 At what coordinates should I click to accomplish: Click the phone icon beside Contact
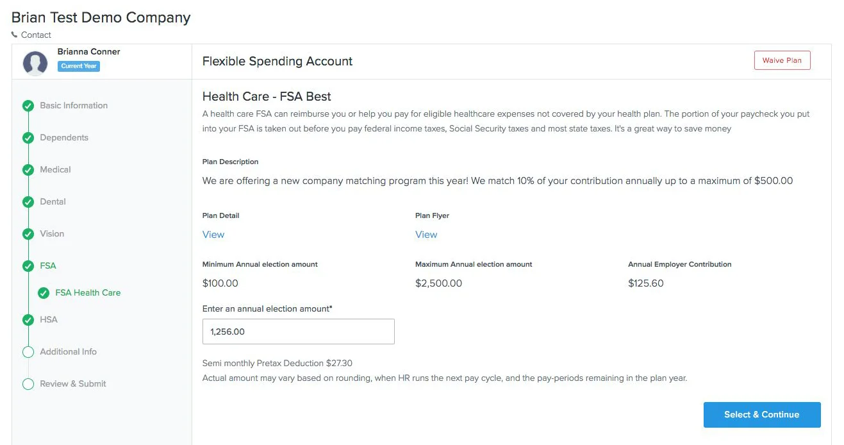[15, 35]
